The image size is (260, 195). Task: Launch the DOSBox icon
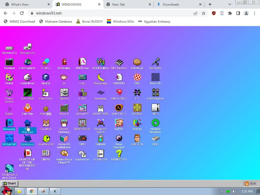(137, 110)
